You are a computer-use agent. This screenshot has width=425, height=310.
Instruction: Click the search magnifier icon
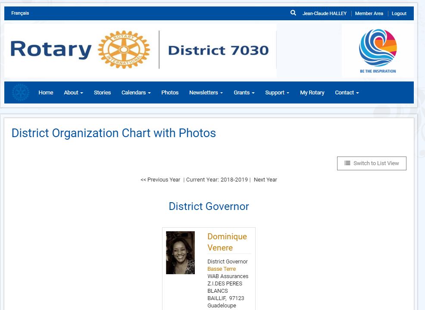pos(293,13)
